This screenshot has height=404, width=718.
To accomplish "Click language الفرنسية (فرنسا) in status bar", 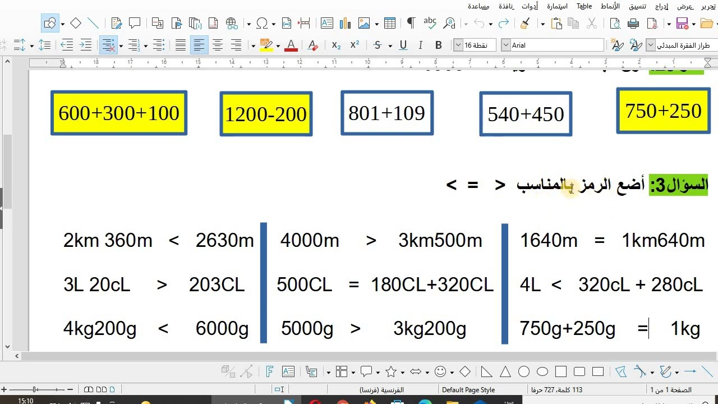I will 382,390.
